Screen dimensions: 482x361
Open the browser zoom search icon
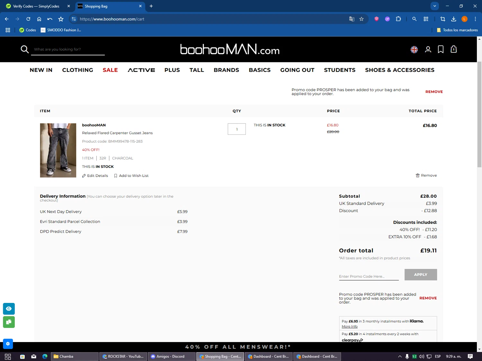tap(414, 19)
